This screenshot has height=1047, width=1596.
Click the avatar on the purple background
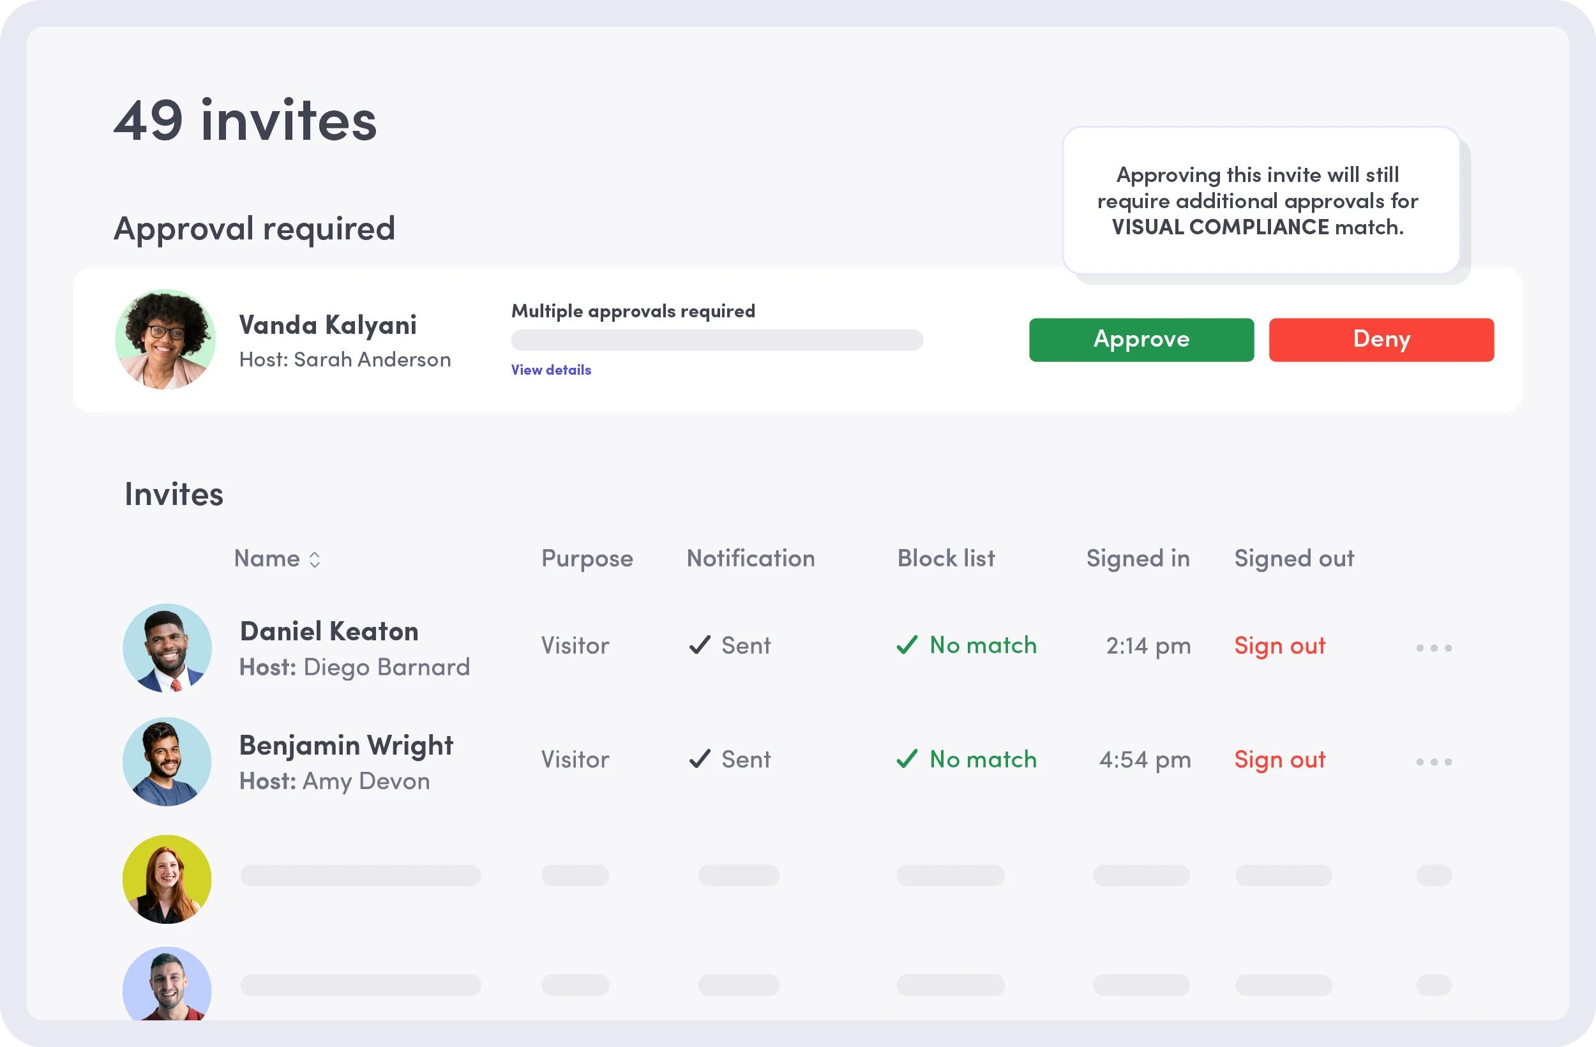coord(167,984)
